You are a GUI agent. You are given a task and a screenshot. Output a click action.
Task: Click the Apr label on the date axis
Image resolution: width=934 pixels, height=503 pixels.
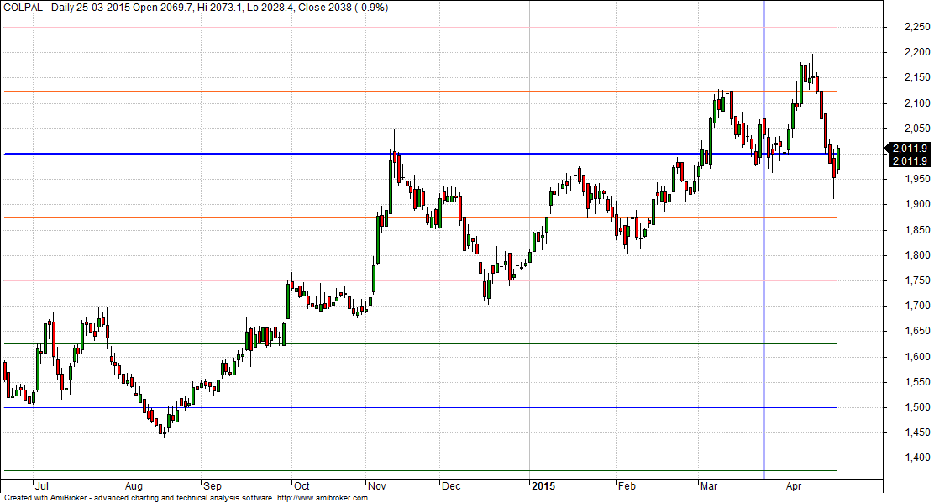[793, 485]
